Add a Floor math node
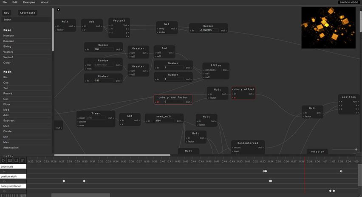The width and height of the screenshot is (362, 197). 26,104
